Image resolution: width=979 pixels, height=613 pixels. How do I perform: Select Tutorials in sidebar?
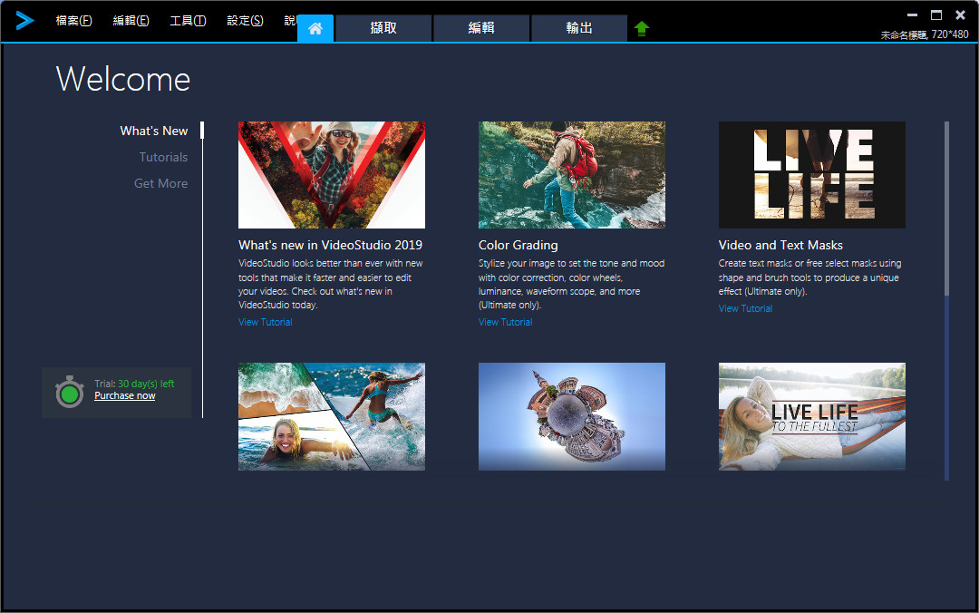(x=163, y=157)
